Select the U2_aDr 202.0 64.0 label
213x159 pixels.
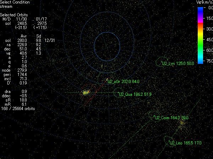(124, 82)
